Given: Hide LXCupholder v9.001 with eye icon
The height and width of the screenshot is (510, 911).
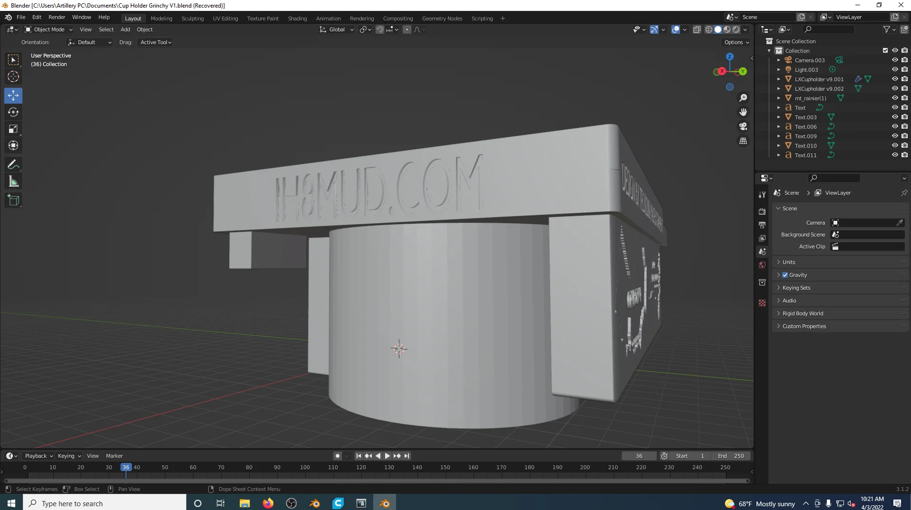Looking at the screenshot, I should 895,79.
